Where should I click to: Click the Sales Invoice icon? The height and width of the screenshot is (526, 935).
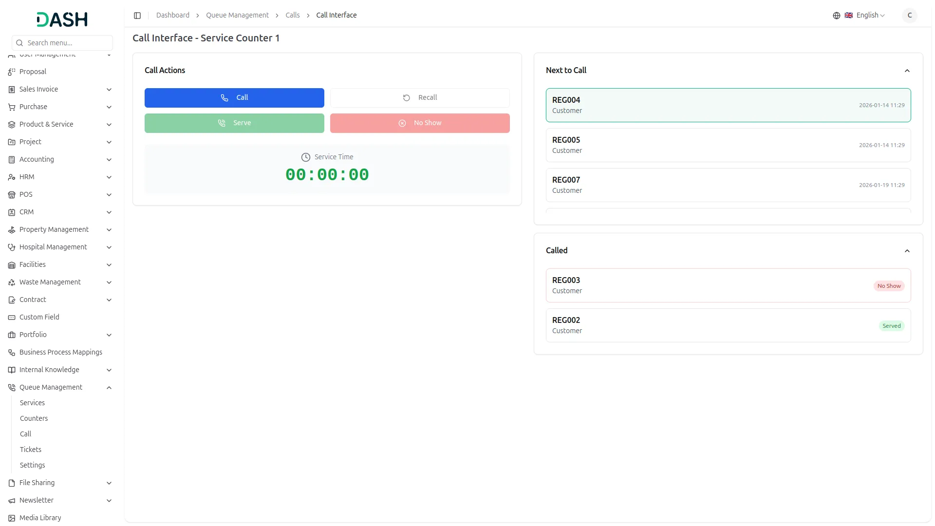(12, 90)
